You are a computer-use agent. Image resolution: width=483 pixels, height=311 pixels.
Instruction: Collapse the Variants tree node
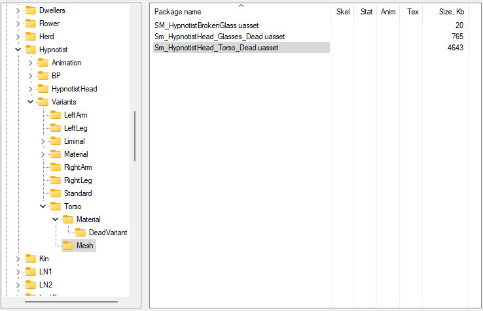[x=30, y=102]
